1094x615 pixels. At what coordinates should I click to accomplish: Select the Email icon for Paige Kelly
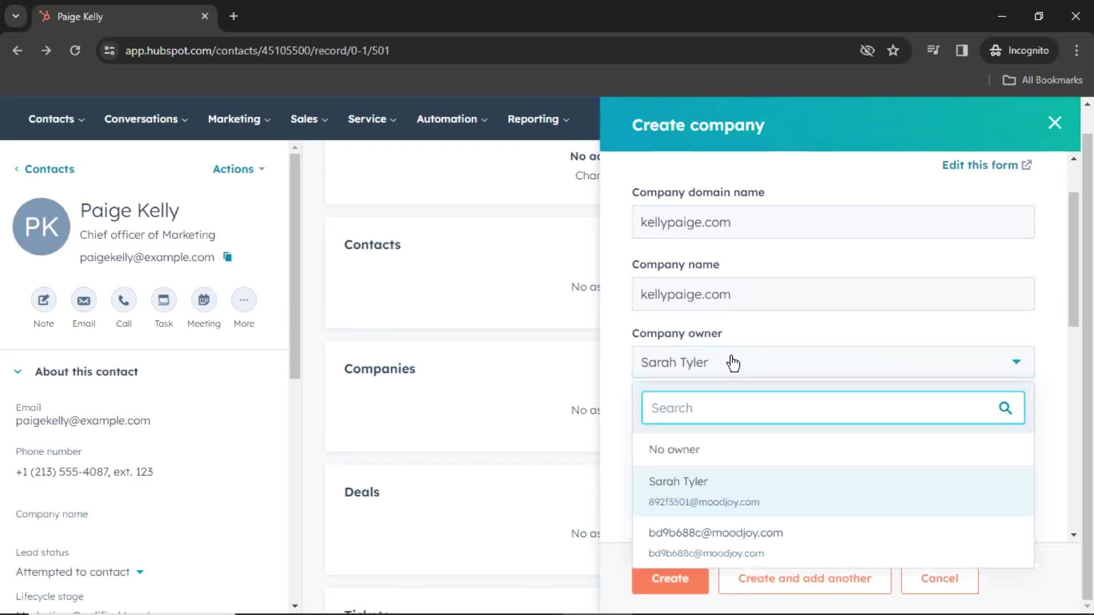(x=83, y=300)
